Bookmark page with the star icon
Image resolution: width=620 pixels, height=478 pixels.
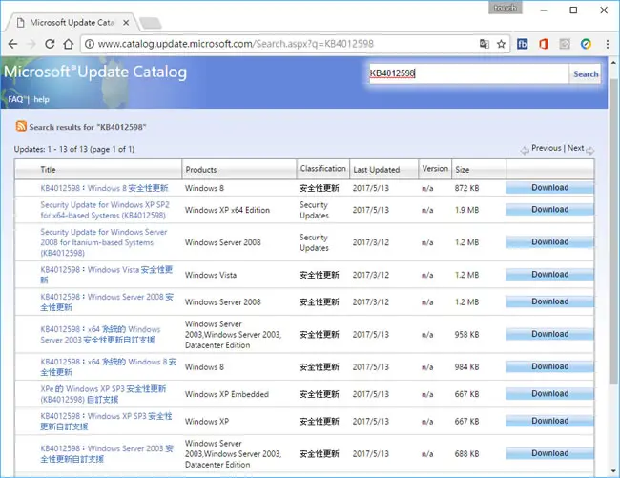(x=501, y=44)
